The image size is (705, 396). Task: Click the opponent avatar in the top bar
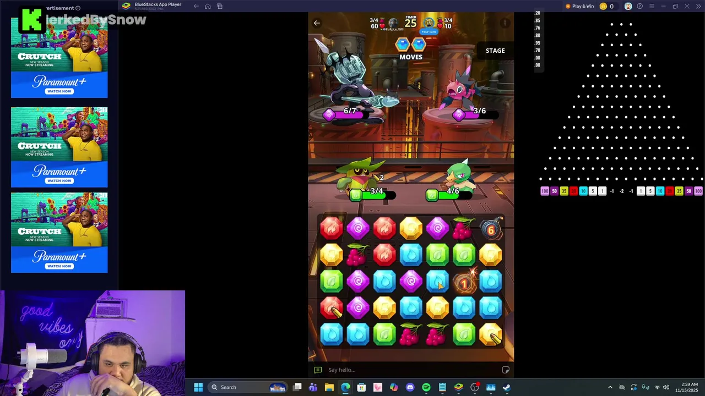(393, 23)
